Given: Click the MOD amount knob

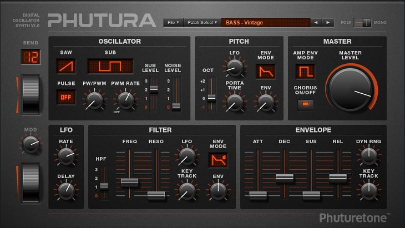Looking at the screenshot, I should [31, 145].
